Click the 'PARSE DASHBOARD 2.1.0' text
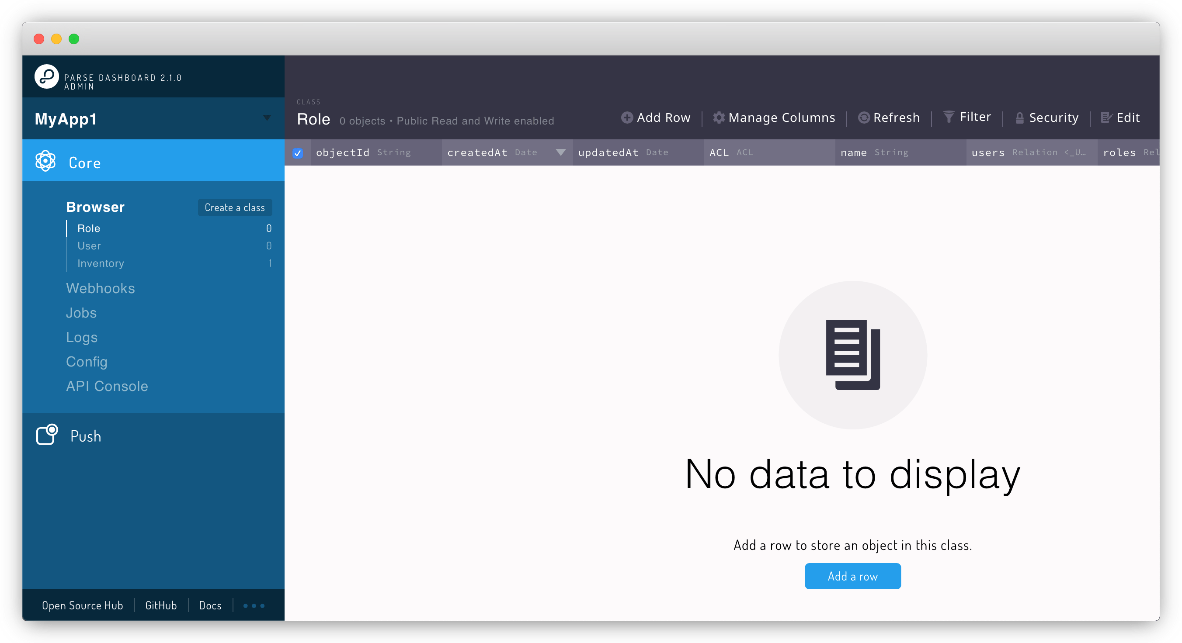Screen dimensions: 1182x643 pyautogui.click(x=123, y=77)
